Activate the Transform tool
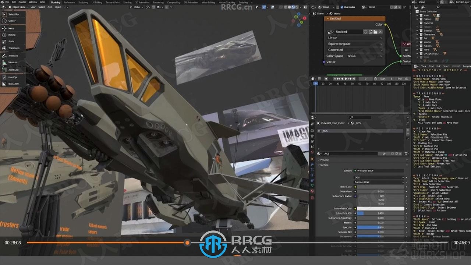Screen dimensions: 471x265 pos(13,48)
